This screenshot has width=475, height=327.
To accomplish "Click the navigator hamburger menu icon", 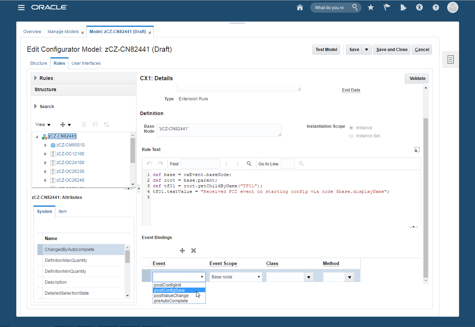I will 22,7.
